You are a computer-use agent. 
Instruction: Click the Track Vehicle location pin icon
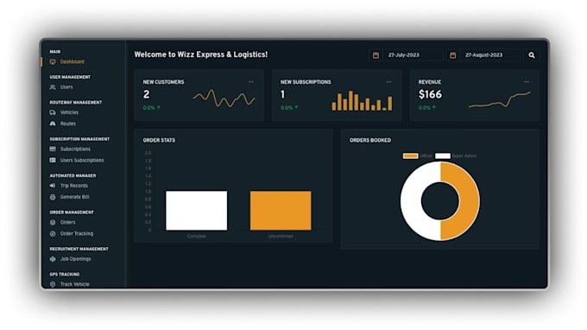(x=53, y=284)
